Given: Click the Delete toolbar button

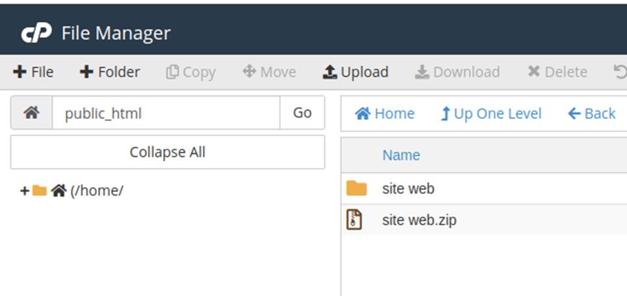Looking at the screenshot, I should coord(557,72).
